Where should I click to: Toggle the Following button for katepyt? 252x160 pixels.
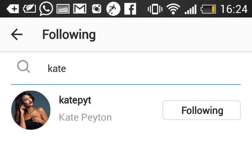coord(201,110)
